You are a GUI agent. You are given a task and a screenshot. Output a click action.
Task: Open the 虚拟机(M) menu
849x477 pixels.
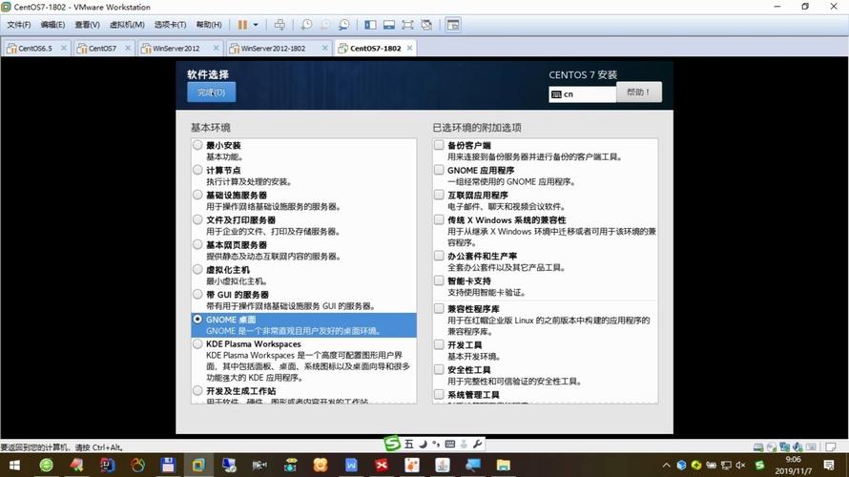click(127, 24)
